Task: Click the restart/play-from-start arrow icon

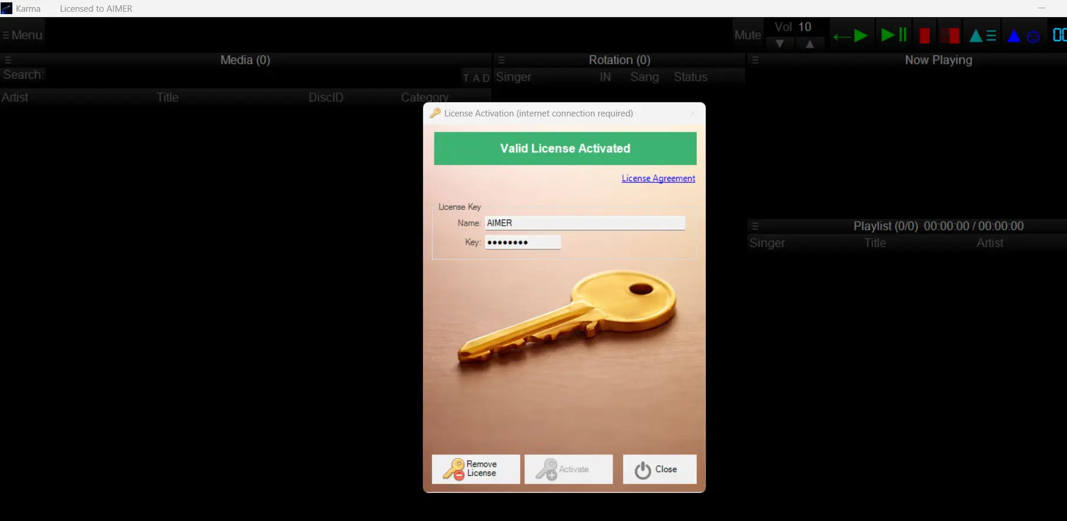Action: coord(850,36)
